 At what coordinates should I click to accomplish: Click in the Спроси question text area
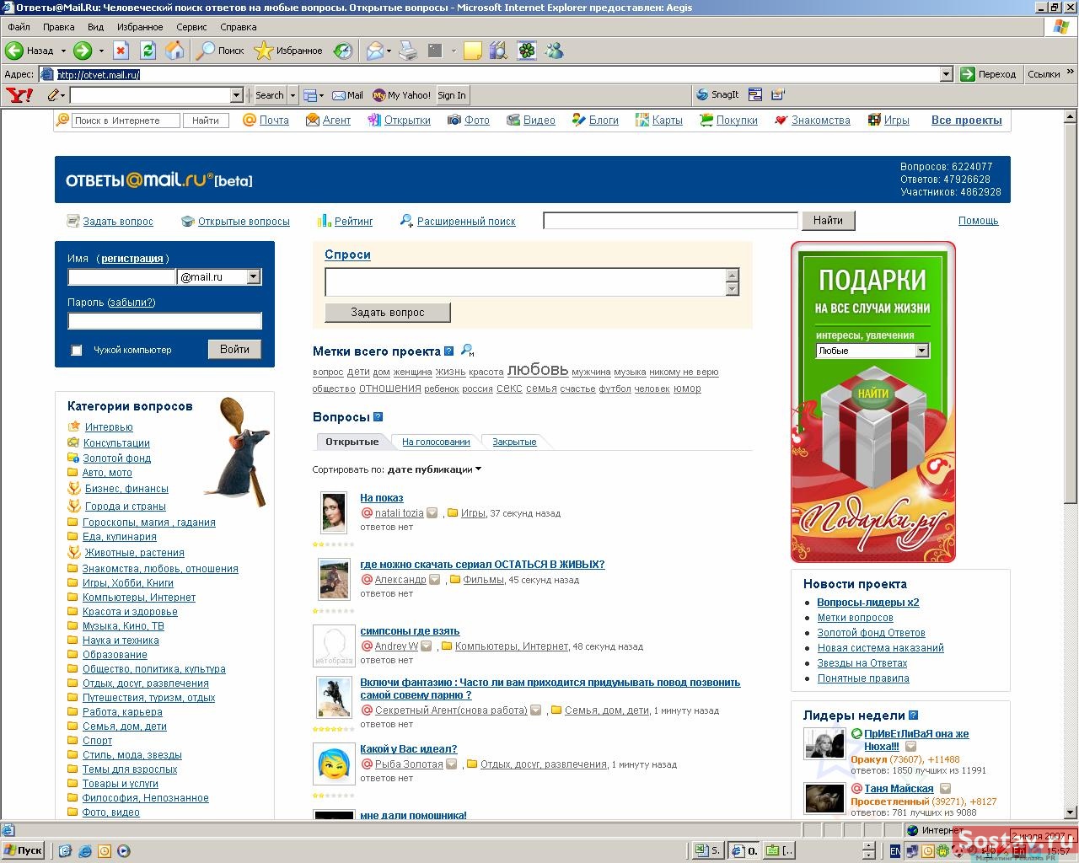[525, 282]
